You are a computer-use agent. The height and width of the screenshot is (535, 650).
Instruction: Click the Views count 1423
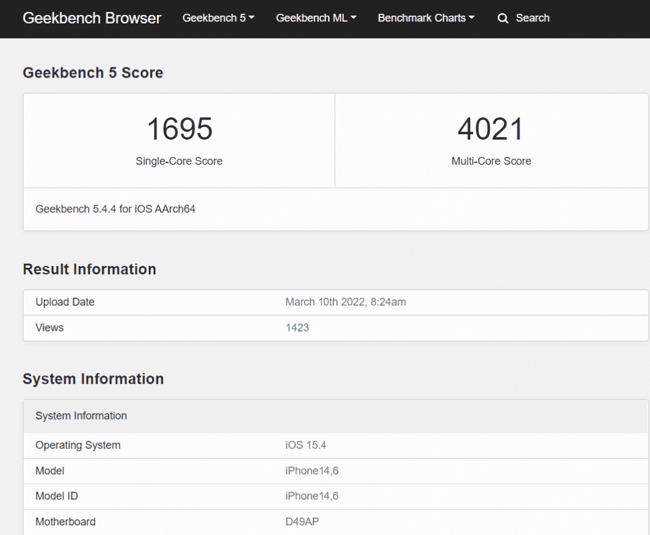click(297, 328)
